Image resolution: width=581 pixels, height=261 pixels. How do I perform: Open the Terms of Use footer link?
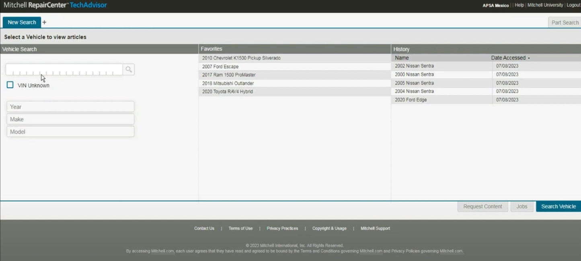coord(240,228)
